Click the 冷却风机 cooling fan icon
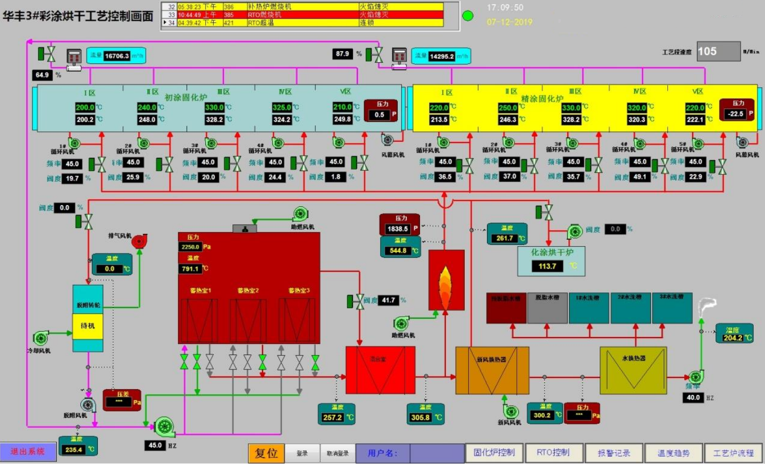The image size is (765, 464). click(41, 338)
